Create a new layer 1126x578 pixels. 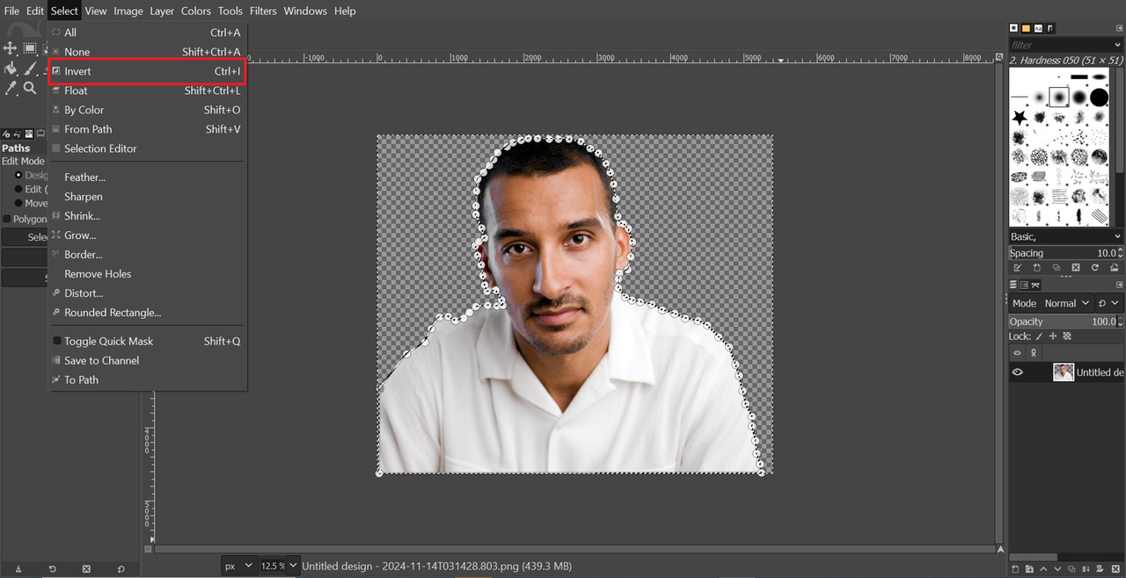pos(1017,570)
